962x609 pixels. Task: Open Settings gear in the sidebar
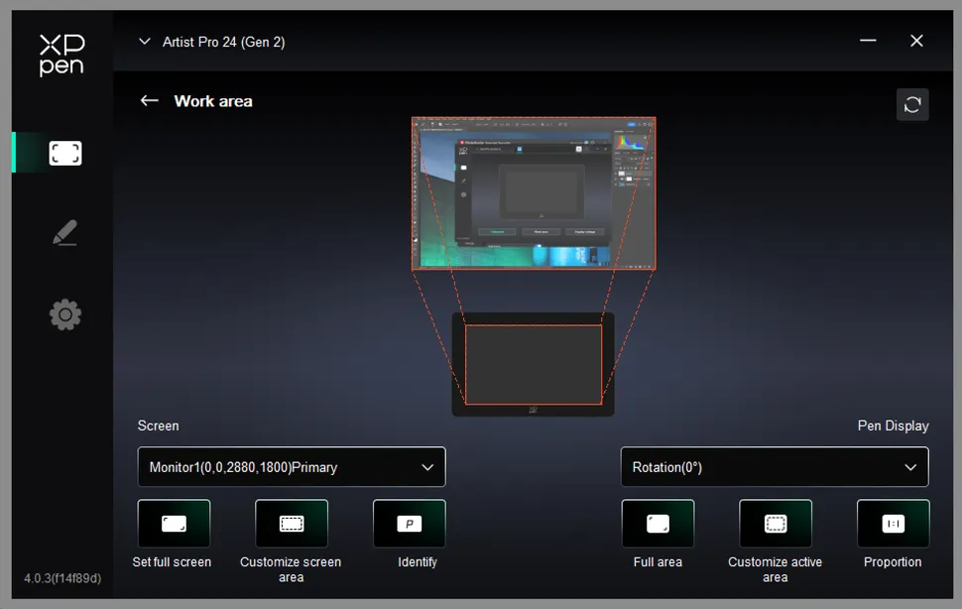(x=64, y=315)
